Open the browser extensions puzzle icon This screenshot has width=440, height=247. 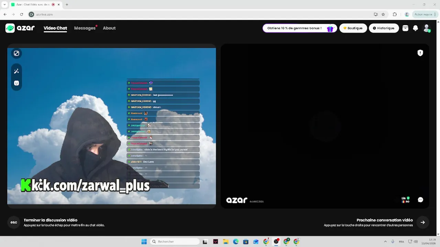[395, 14]
